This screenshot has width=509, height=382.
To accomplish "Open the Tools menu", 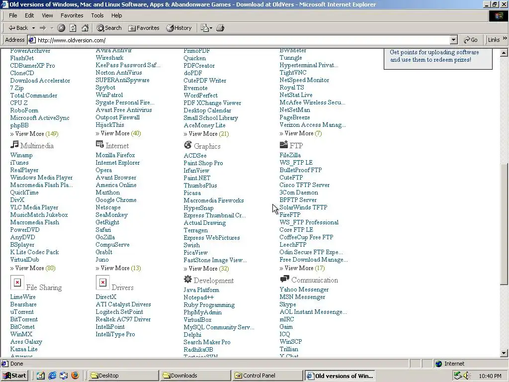I will 97,15.
